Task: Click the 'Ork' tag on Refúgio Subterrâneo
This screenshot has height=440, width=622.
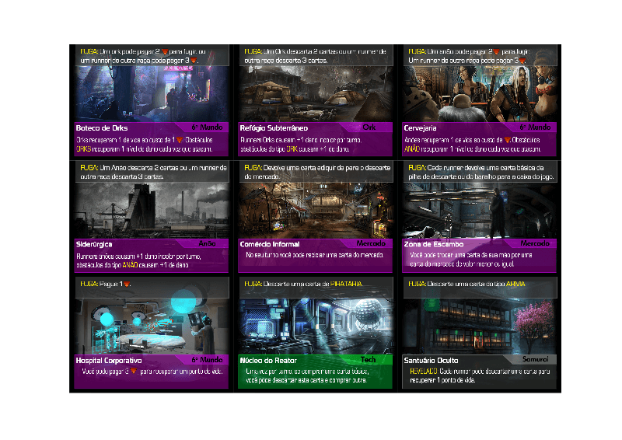Action: [x=369, y=127]
